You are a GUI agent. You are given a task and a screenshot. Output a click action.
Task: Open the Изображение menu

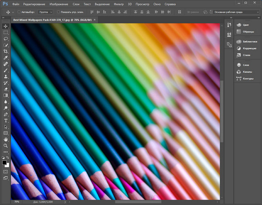[59, 4]
